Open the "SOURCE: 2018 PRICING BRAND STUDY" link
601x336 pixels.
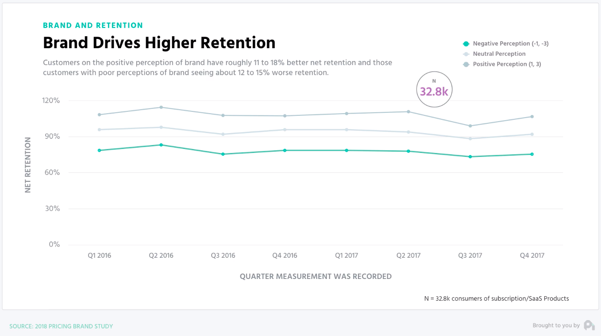click(x=61, y=326)
